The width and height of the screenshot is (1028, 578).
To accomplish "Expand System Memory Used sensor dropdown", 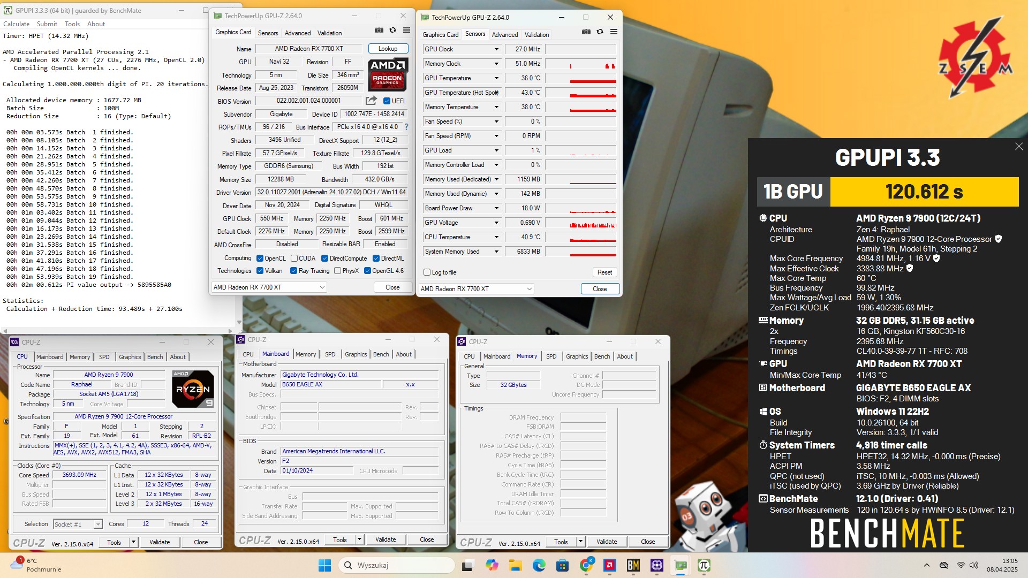I will click(x=496, y=252).
